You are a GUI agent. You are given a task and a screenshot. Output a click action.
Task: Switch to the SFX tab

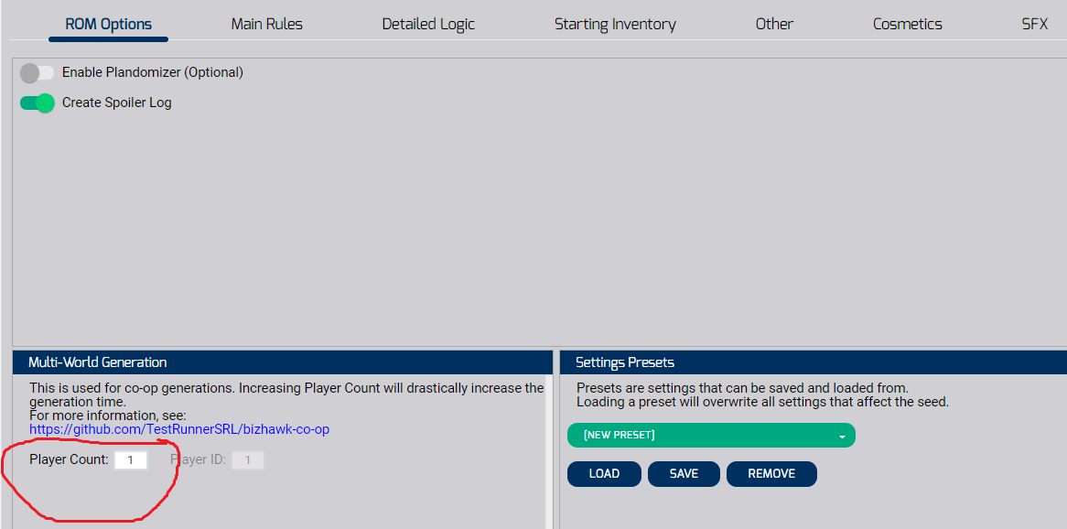pyautogui.click(x=1034, y=24)
